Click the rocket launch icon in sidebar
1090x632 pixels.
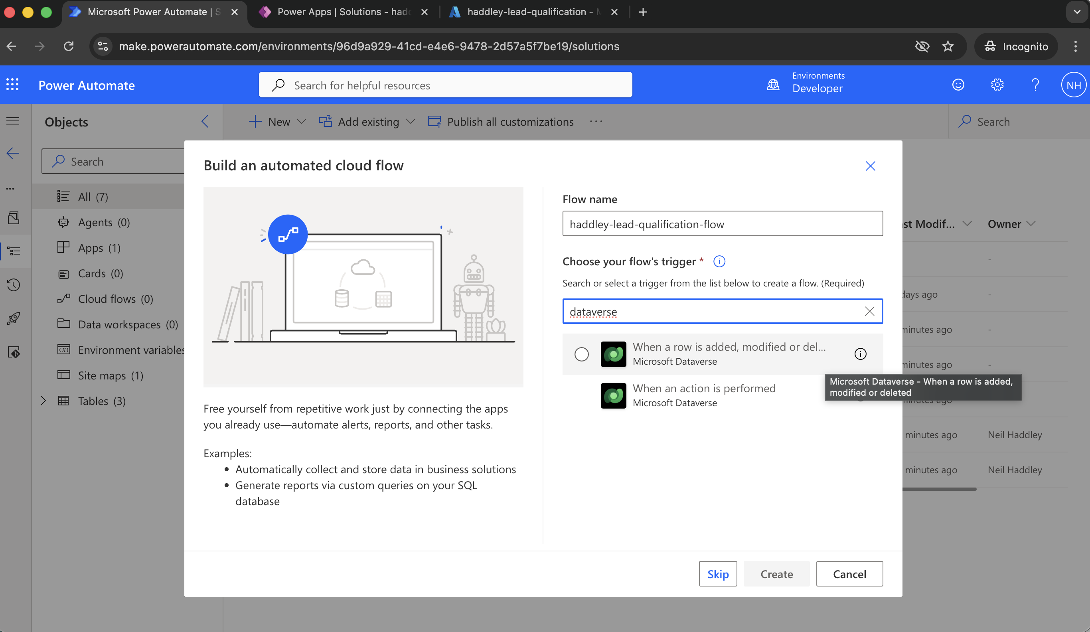(14, 319)
